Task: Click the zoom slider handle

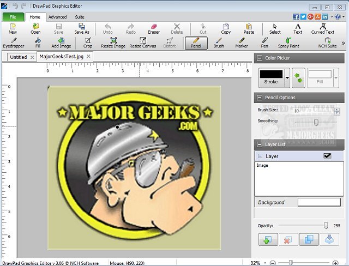Action: pos(291,263)
